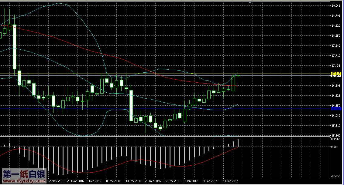
Task: Click the 0.00 zero level on MACD scale
Action: pos(334,147)
